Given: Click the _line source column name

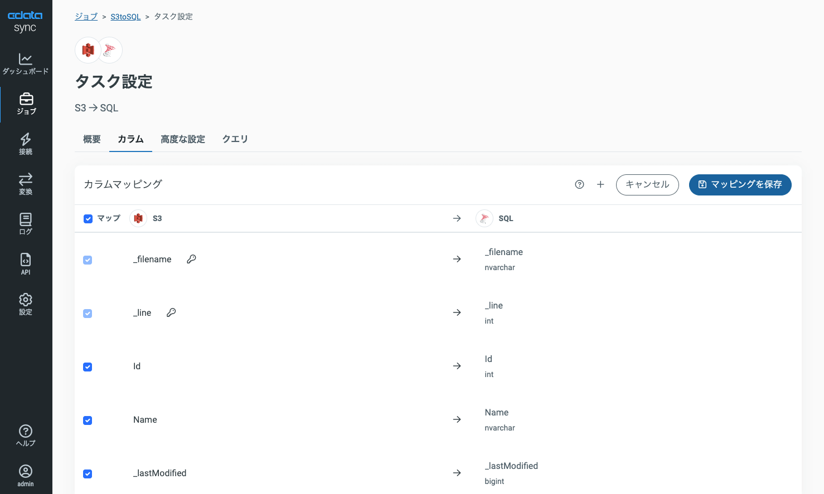Looking at the screenshot, I should pyautogui.click(x=142, y=312).
